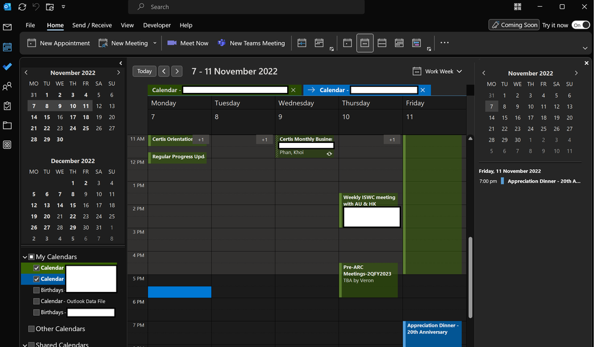Open More commands ellipsis in ribbon
Screen dimensions: 611x347
click(x=444, y=43)
